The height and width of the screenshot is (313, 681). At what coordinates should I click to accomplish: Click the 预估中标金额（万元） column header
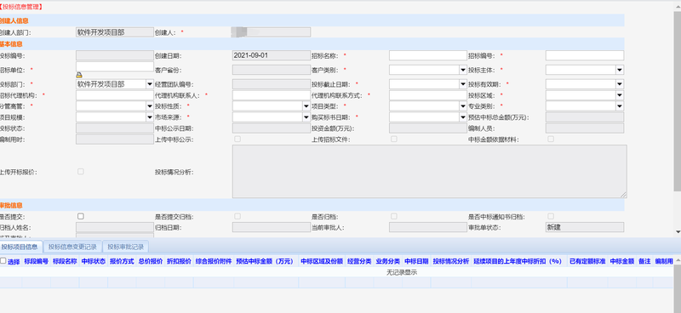click(266, 261)
